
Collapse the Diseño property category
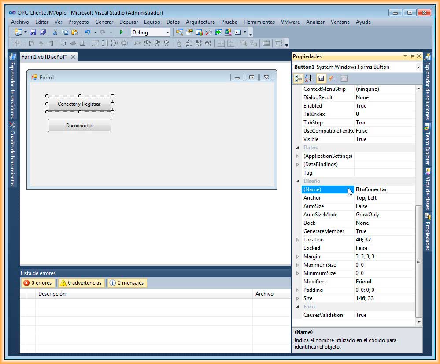tap(297, 181)
